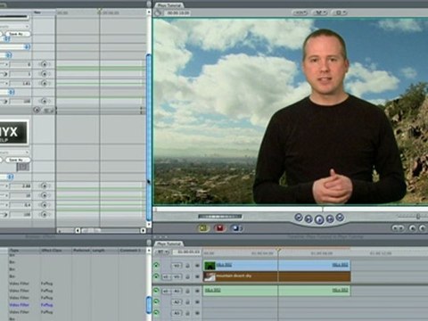Viewport: 428px width, 321px height.
Task: Click keyframe button beside value 0.4
Action: [44, 205]
